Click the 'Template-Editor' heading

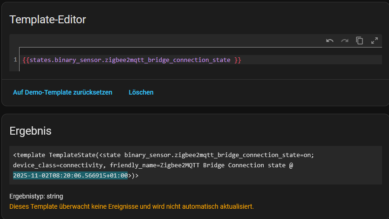coord(48,19)
